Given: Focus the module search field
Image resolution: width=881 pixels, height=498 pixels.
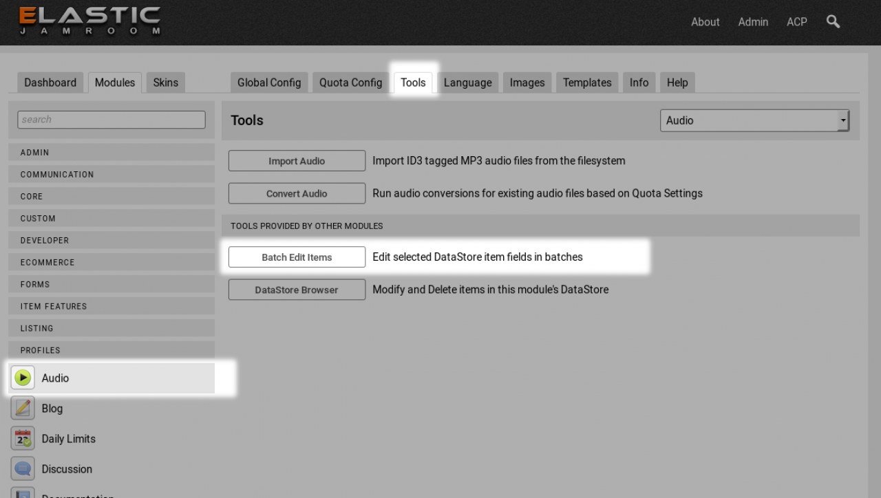Looking at the screenshot, I should [x=112, y=120].
